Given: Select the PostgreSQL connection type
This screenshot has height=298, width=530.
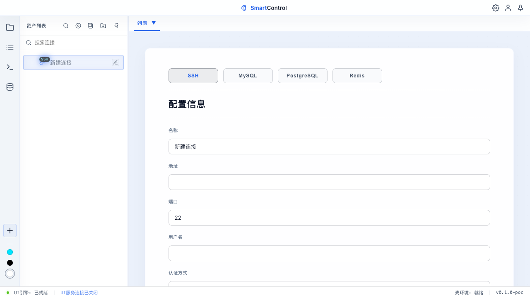Looking at the screenshot, I should (x=303, y=76).
